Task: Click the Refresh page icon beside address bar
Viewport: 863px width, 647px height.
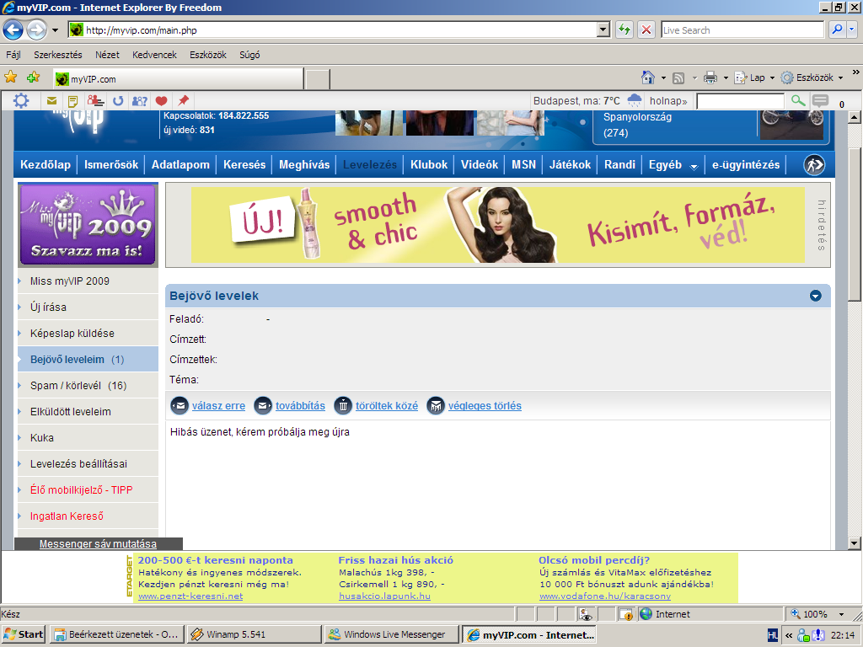Action: [x=624, y=29]
